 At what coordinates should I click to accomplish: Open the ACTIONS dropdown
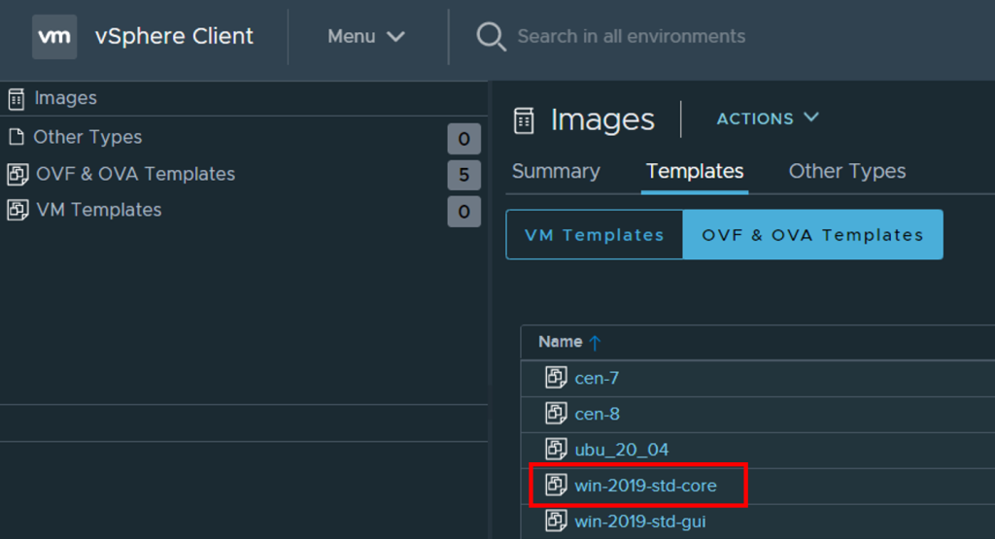tap(768, 118)
